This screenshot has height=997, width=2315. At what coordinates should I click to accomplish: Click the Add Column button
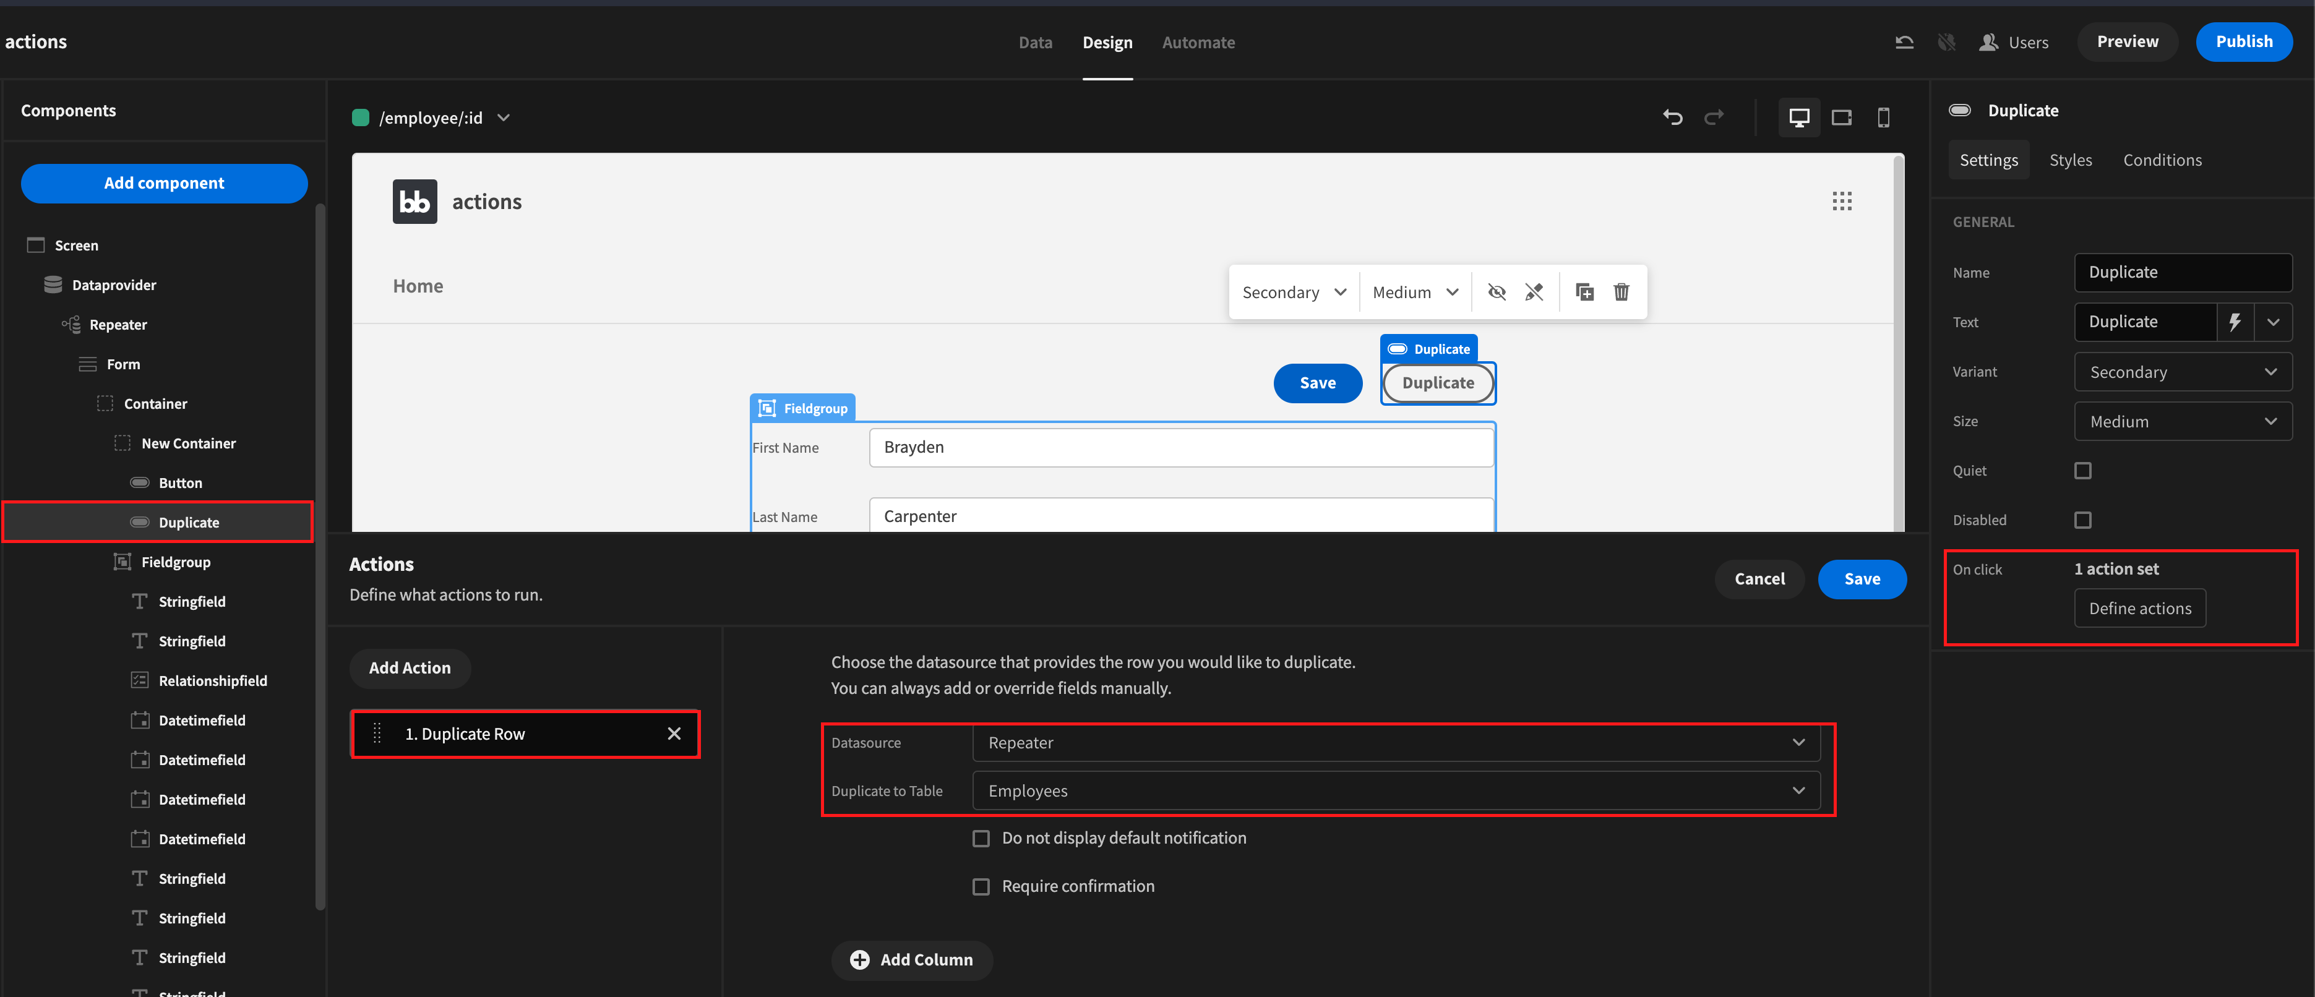(x=911, y=959)
